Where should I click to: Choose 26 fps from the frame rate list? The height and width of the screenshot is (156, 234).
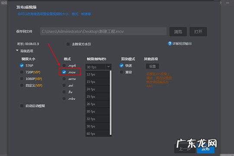97,104
